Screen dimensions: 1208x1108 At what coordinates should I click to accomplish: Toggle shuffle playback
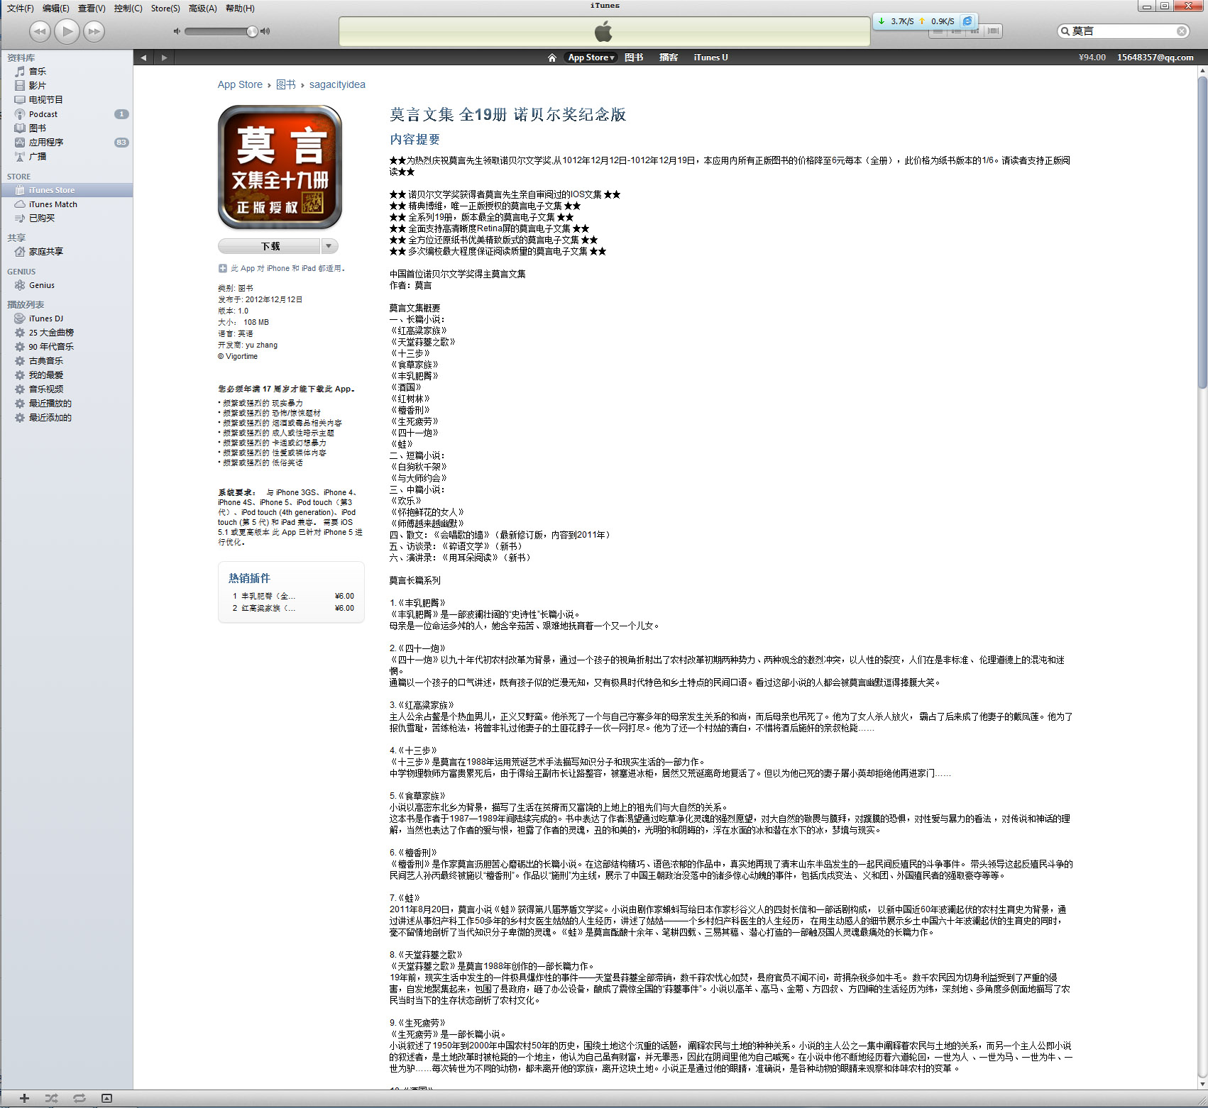[x=52, y=1098]
